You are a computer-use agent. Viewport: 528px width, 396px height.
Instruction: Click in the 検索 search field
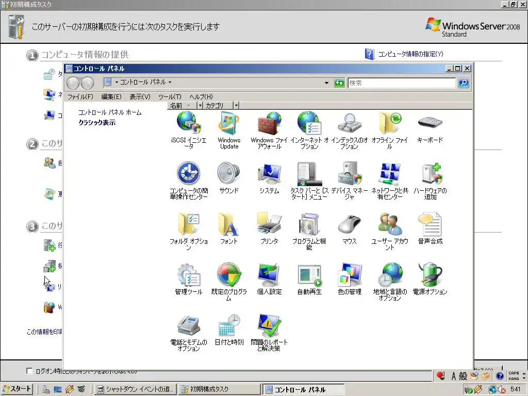pyautogui.click(x=401, y=82)
